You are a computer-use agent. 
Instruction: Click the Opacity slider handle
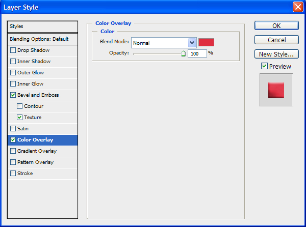tap(183, 53)
